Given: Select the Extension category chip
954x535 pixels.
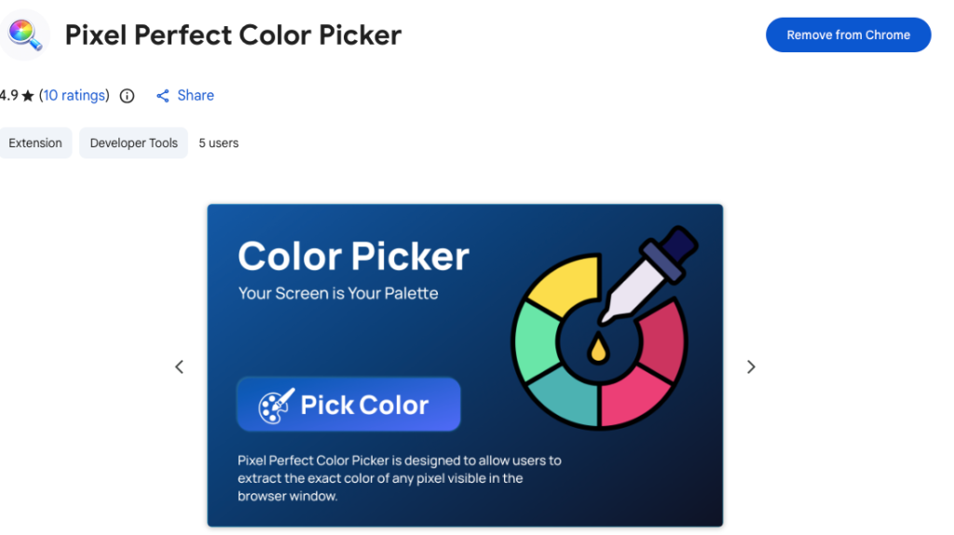Looking at the screenshot, I should 35,143.
